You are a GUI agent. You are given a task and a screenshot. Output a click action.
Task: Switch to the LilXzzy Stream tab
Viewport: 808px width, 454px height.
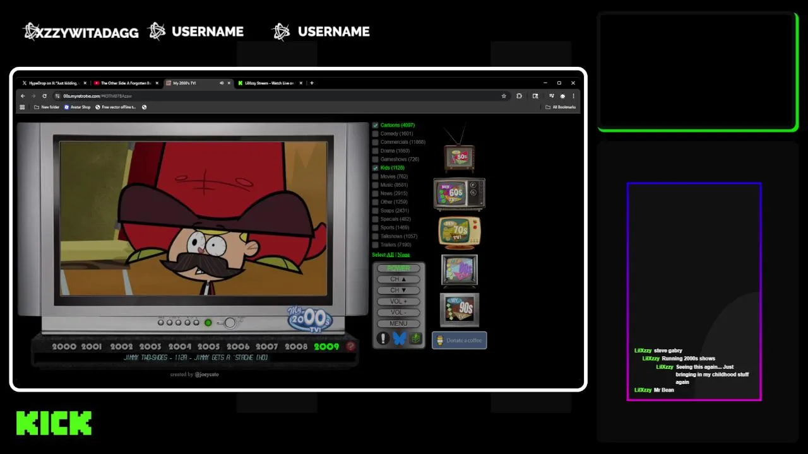click(270, 83)
